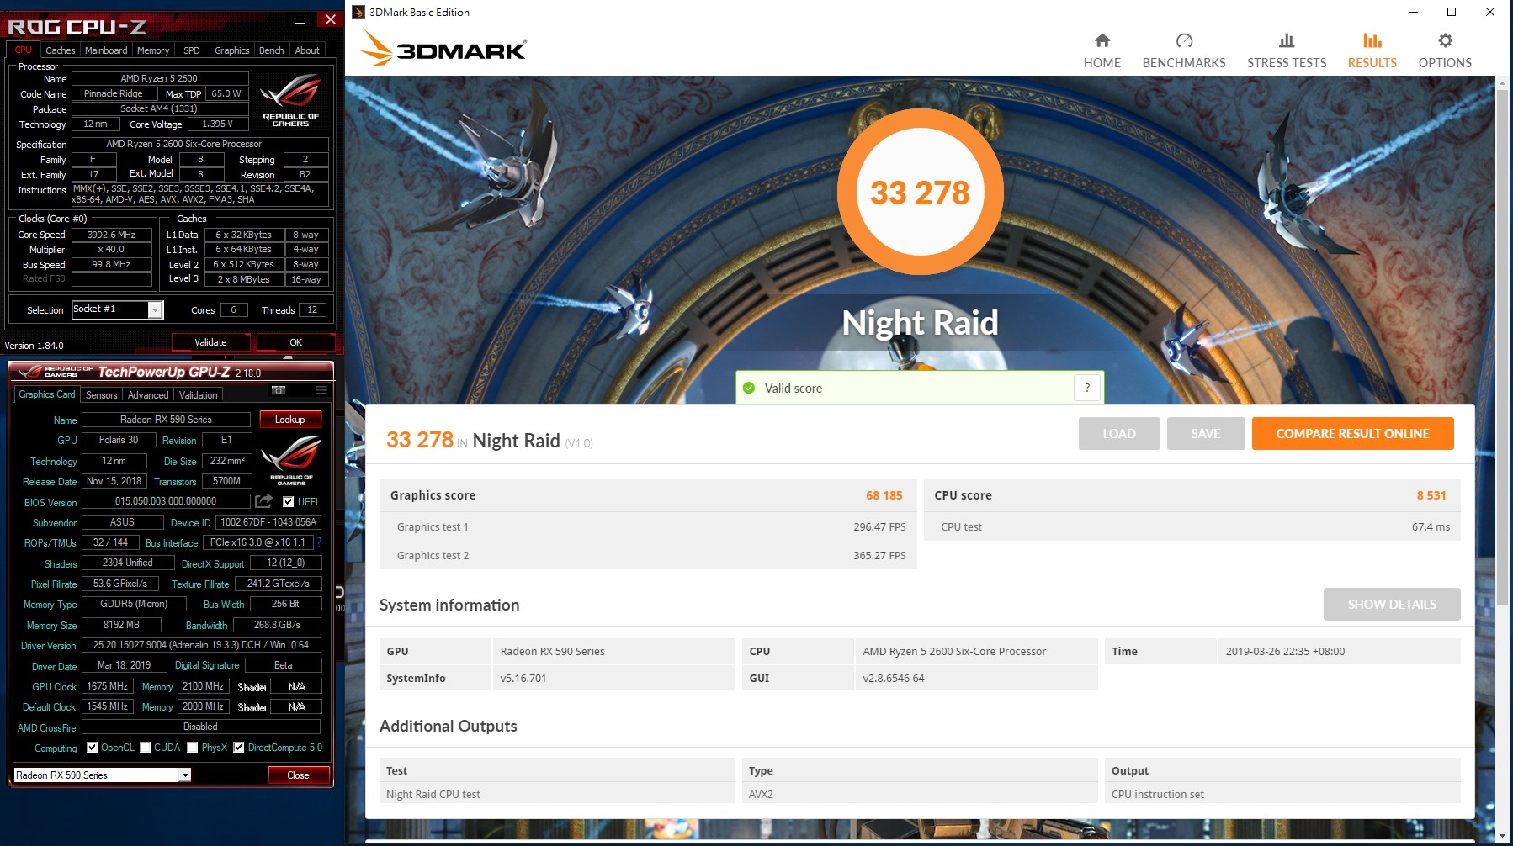This screenshot has width=1513, height=846.
Task: Click the valid score help question mark
Action: pyautogui.click(x=1087, y=388)
